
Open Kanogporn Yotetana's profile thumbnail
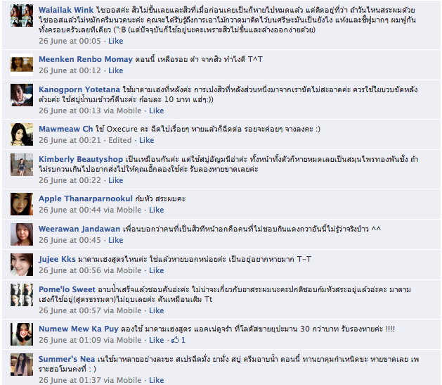coord(22,95)
